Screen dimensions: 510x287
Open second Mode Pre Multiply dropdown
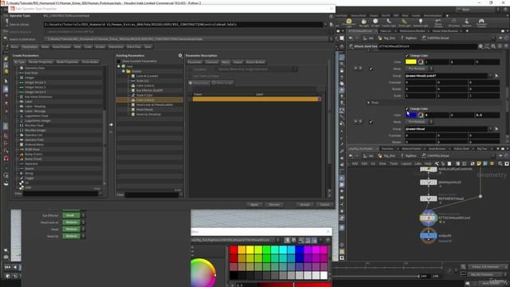pos(419,122)
